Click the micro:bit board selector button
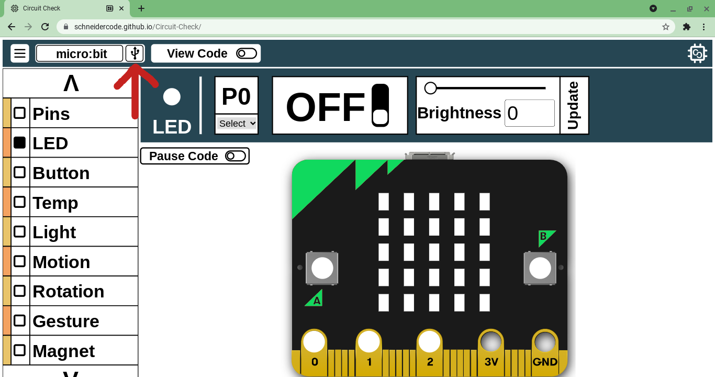 point(79,53)
